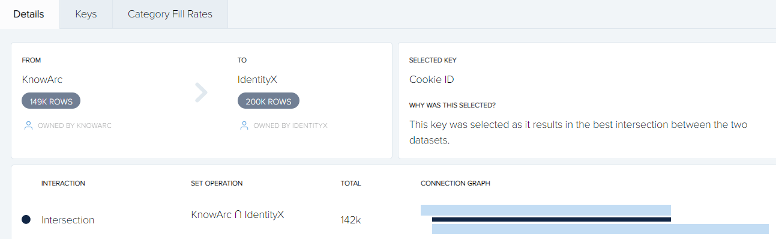Click the 142k total value

pos(350,220)
